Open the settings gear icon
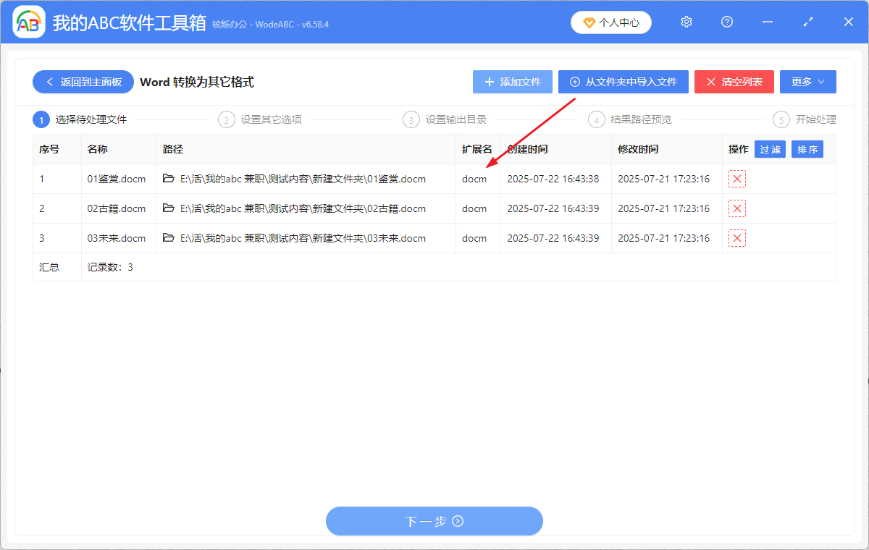Screen dimensions: 869x550 [686, 22]
